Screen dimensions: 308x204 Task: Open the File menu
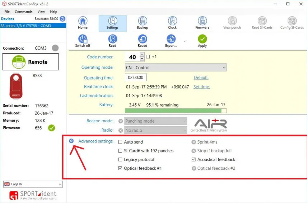coord(7,12)
